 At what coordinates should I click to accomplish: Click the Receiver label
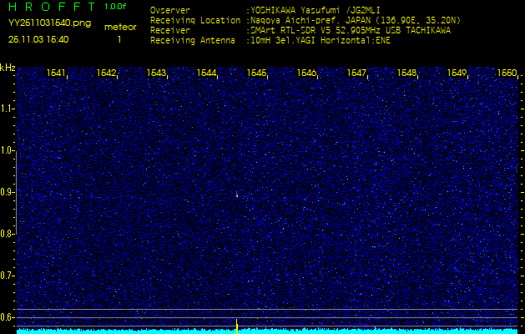(x=170, y=31)
